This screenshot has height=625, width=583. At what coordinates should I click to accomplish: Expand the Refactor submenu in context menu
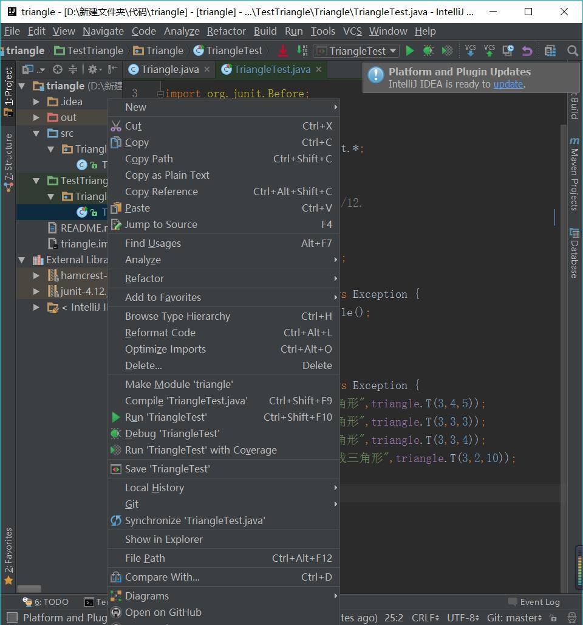point(224,278)
